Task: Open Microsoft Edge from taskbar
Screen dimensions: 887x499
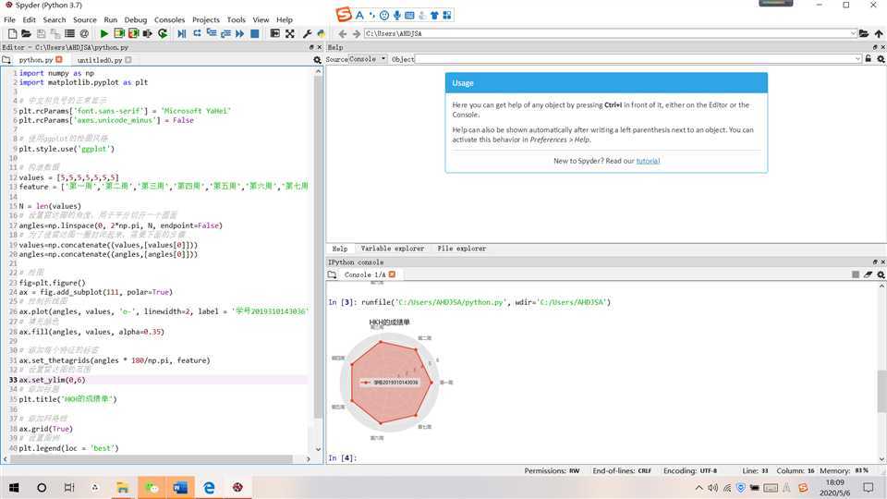Action: tap(209, 487)
